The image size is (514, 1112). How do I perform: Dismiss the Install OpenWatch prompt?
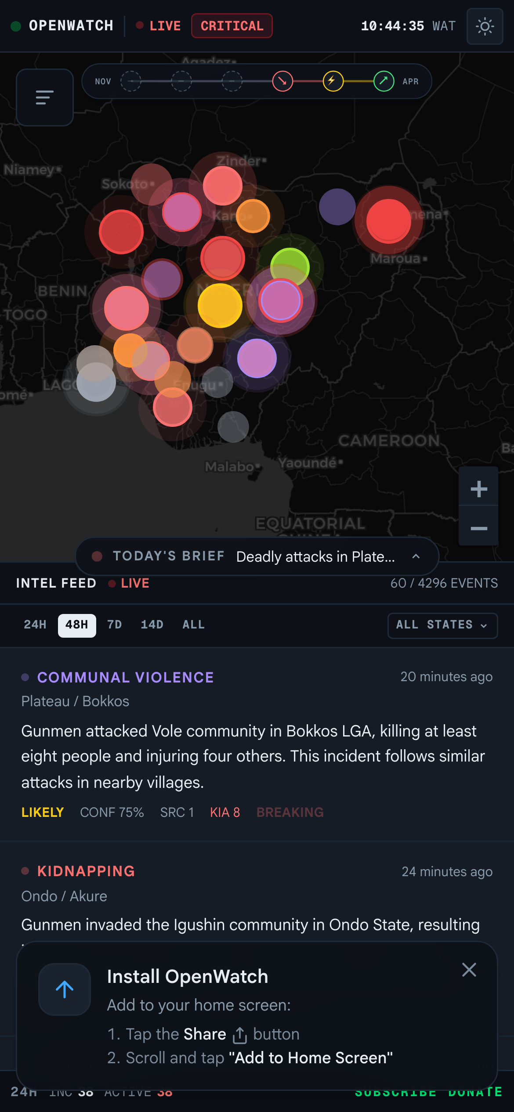469,970
